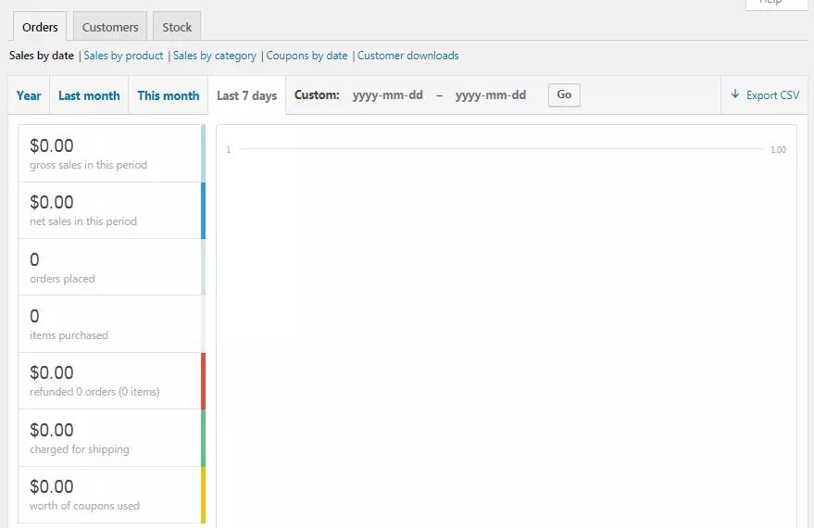Screen dimensions: 814x528
Task: Click the custom end date field
Action: [x=491, y=95]
